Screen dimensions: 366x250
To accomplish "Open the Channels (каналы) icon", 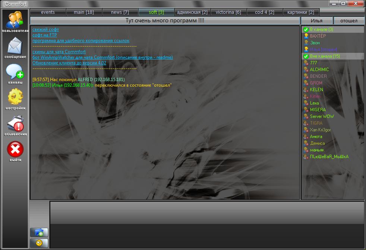I will [15, 72].
